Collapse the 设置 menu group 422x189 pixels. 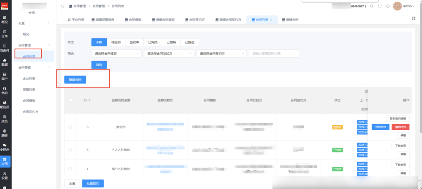coord(49,23)
